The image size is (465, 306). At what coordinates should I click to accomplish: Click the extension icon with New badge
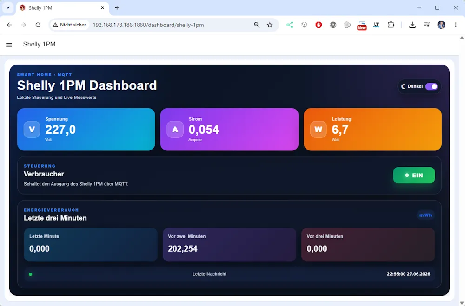362,26
